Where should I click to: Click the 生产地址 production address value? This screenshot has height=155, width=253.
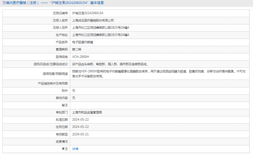[x=100, y=35]
